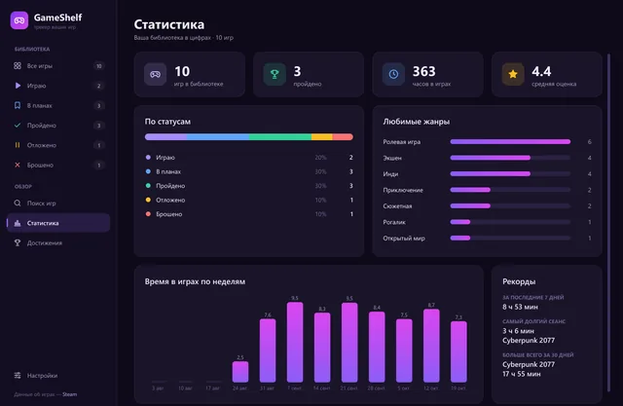Click the 14 сент weekly bar
The height and width of the screenshot is (406, 623).
point(322,348)
